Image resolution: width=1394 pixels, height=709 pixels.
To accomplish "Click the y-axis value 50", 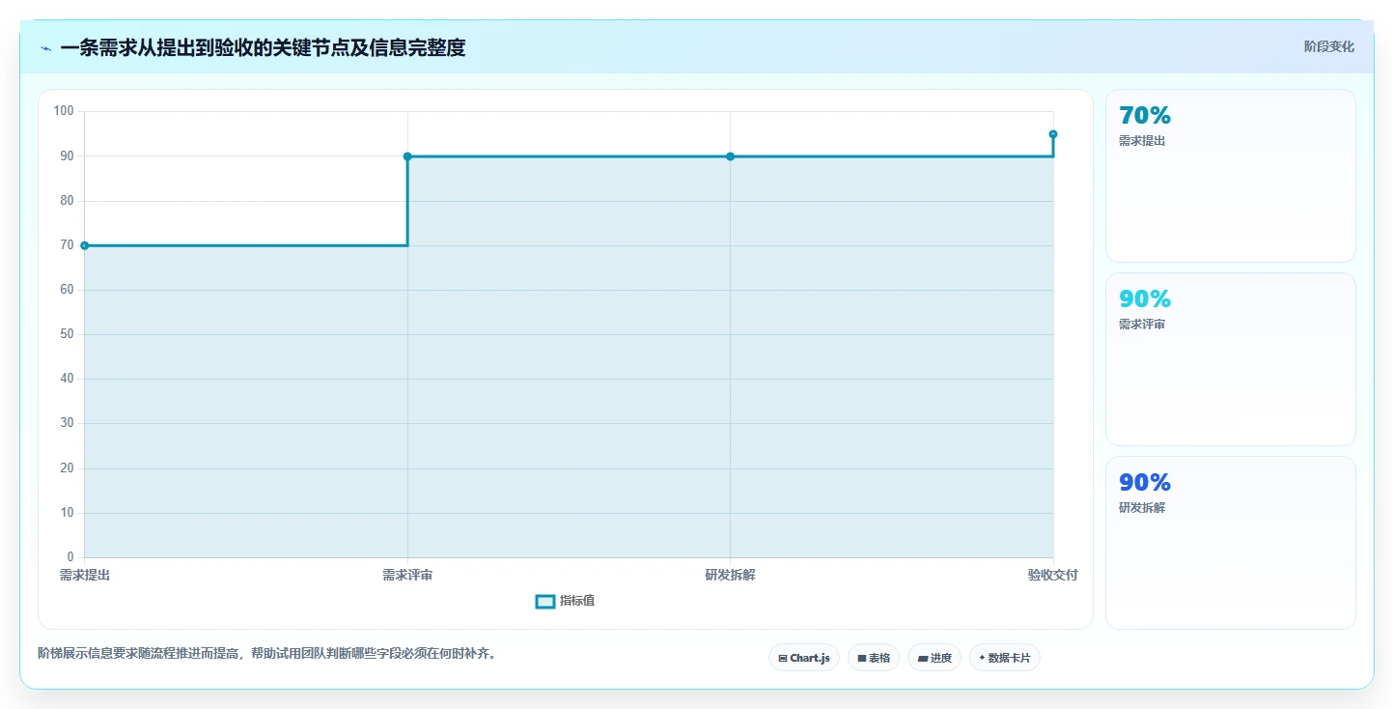I will [x=67, y=334].
